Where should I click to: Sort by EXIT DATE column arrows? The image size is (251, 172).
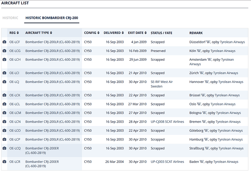click(x=146, y=33)
